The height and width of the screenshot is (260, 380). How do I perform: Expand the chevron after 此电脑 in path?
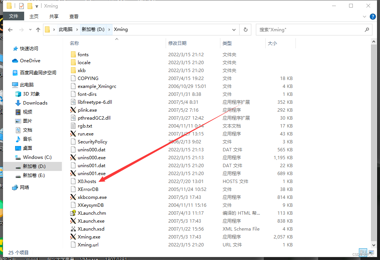point(77,29)
